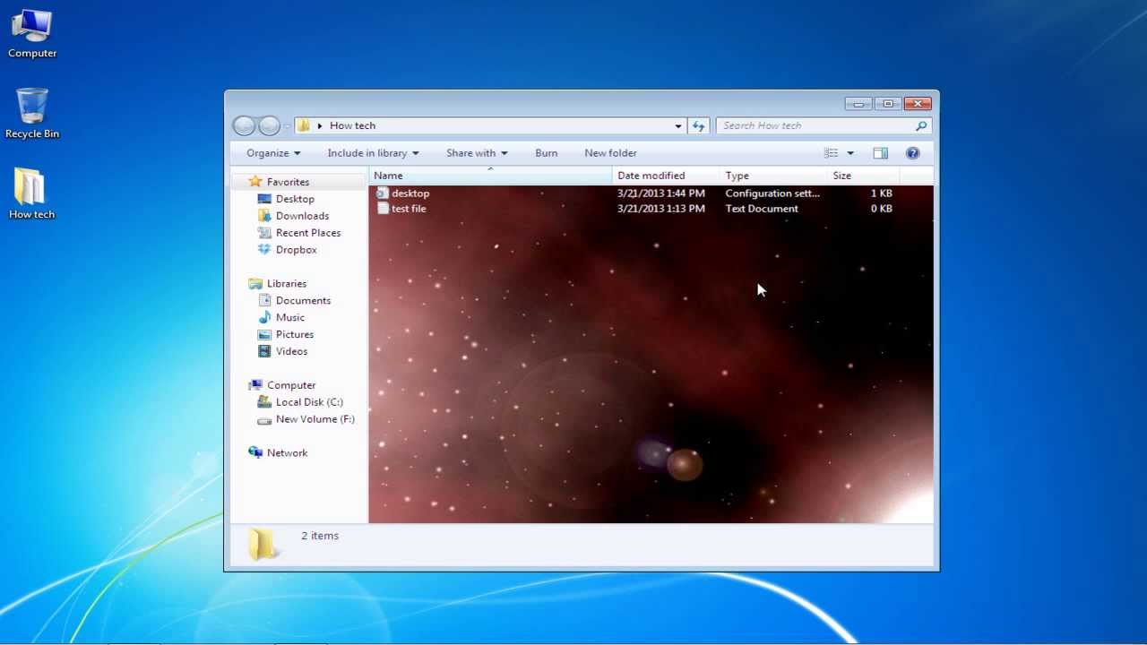1147x645 pixels.
Task: Select the test file document icon
Action: tap(383, 209)
